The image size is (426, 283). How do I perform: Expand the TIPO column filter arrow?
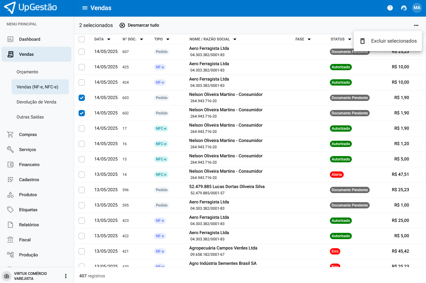[168, 39]
